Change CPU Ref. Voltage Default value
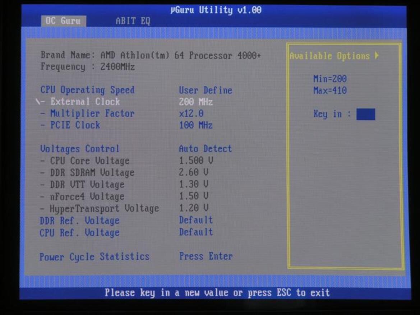The width and height of the screenshot is (420, 315). 196,232
